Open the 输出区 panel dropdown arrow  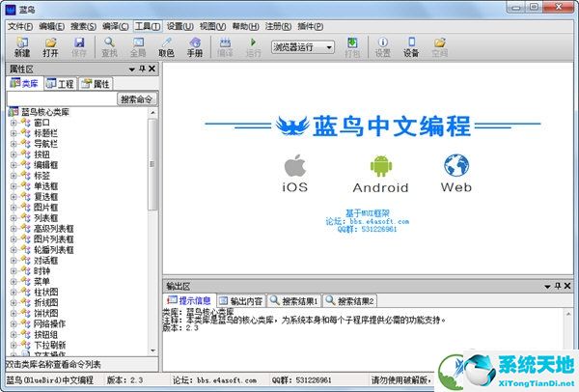tap(547, 287)
